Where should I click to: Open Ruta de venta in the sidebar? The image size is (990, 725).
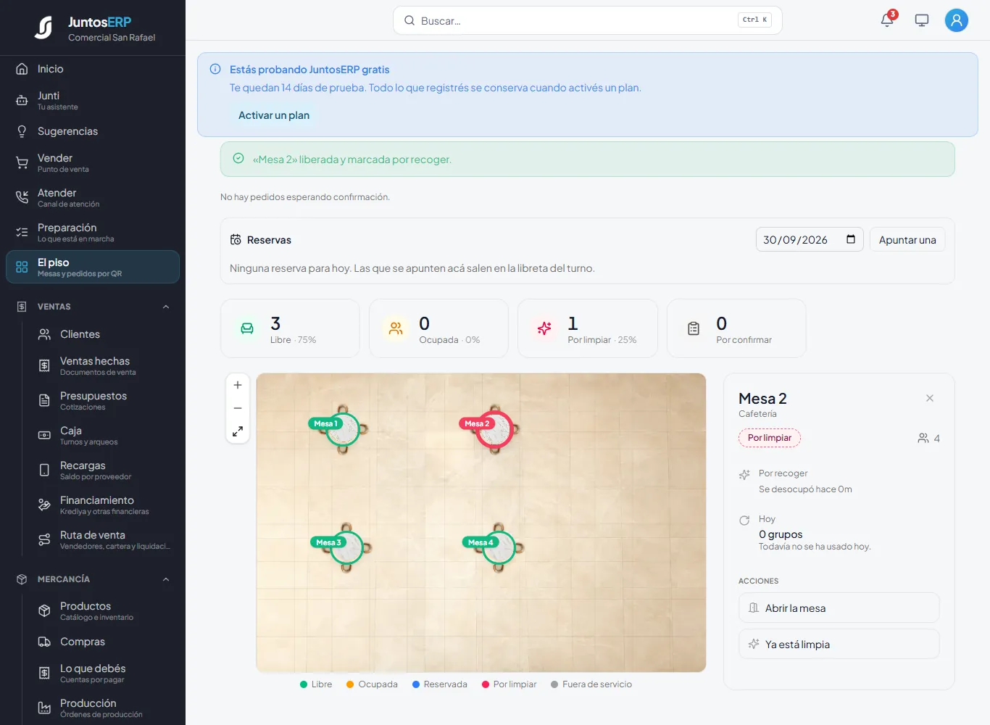(104, 539)
